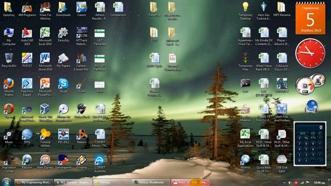Open TuneUp Utilities shortcut

45,138
